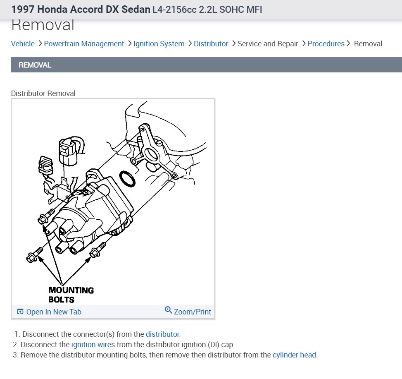Click the Zoom/Print text link

[x=192, y=312]
